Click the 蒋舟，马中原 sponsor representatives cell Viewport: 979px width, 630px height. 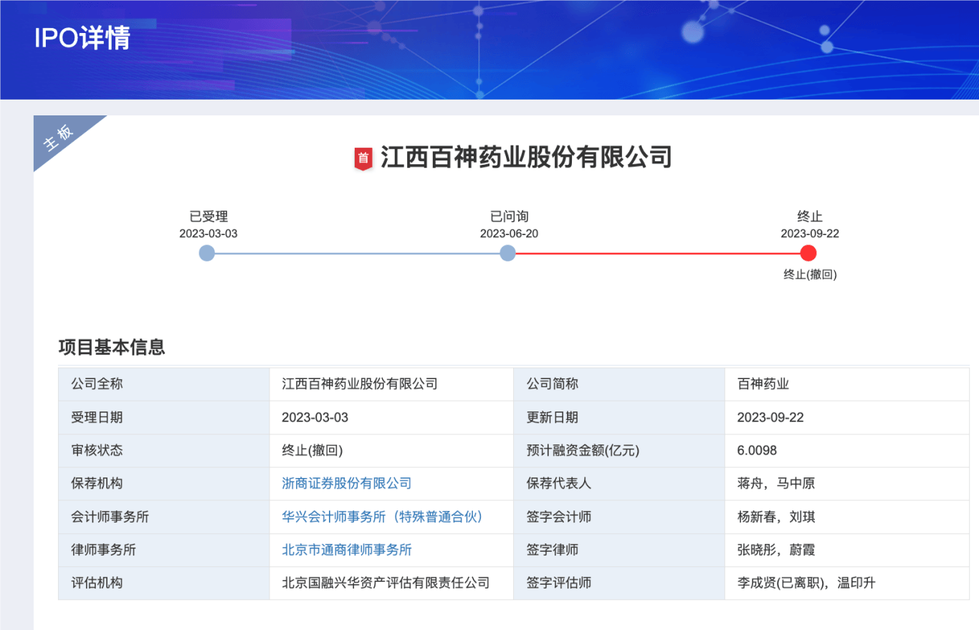(x=775, y=484)
